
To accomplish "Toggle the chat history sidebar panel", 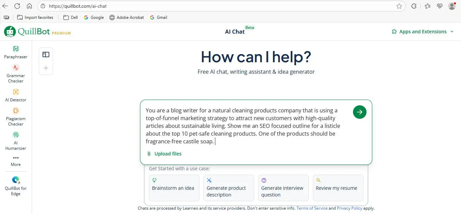I will 46,55.
